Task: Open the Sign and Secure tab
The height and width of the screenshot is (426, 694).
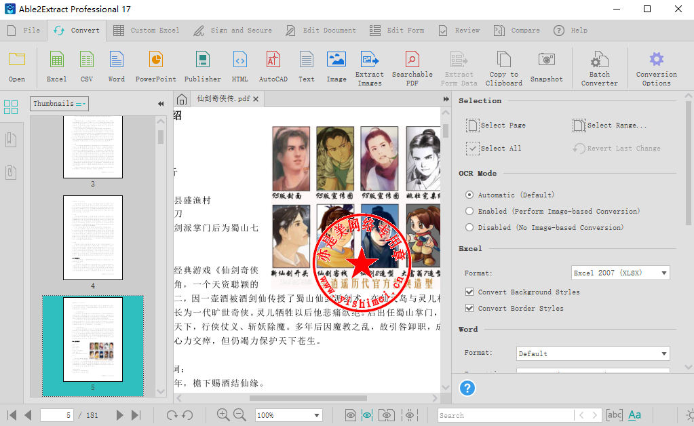Action: [x=233, y=31]
